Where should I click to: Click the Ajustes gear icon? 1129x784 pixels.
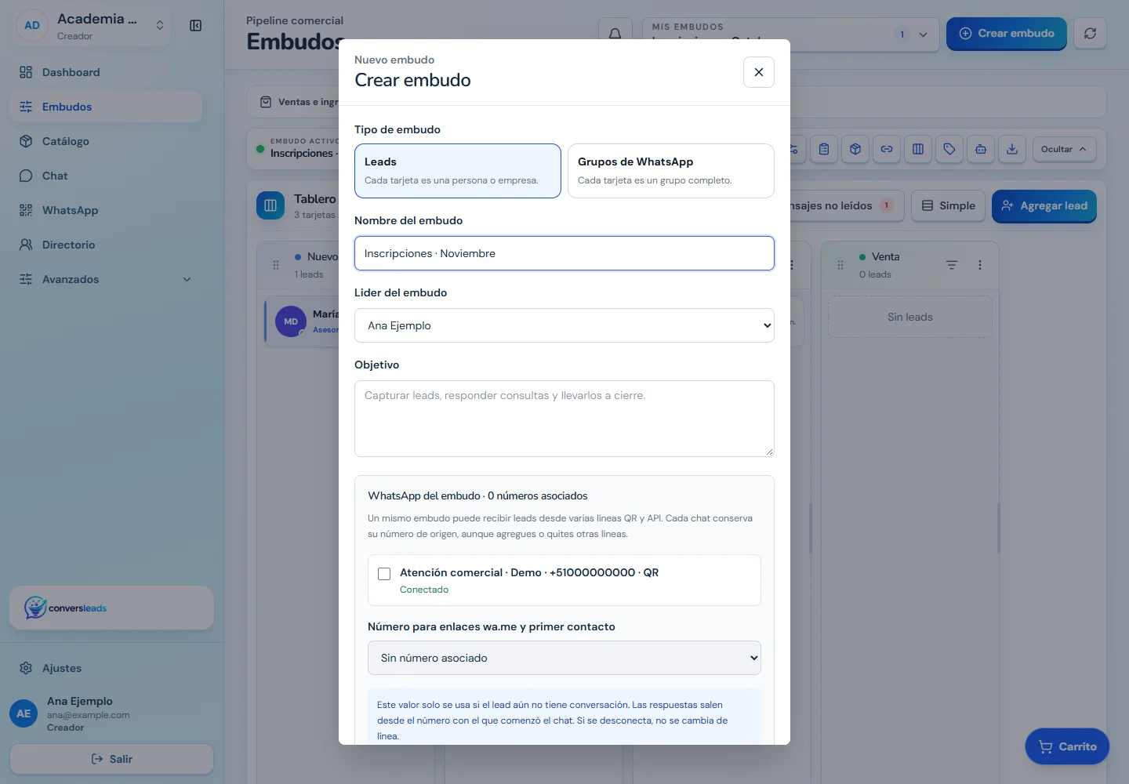pyautogui.click(x=26, y=668)
